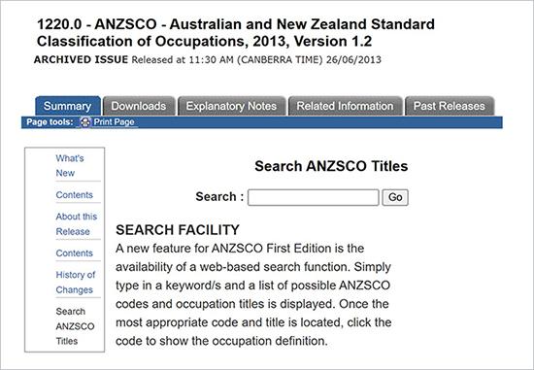The image size is (534, 370).
Task: Click the ARCHIVED ISSUE label
Action: (81, 59)
